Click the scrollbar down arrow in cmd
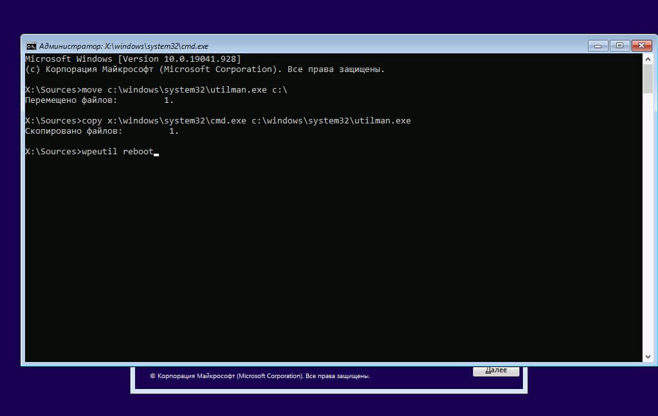The width and height of the screenshot is (658, 416). [648, 357]
